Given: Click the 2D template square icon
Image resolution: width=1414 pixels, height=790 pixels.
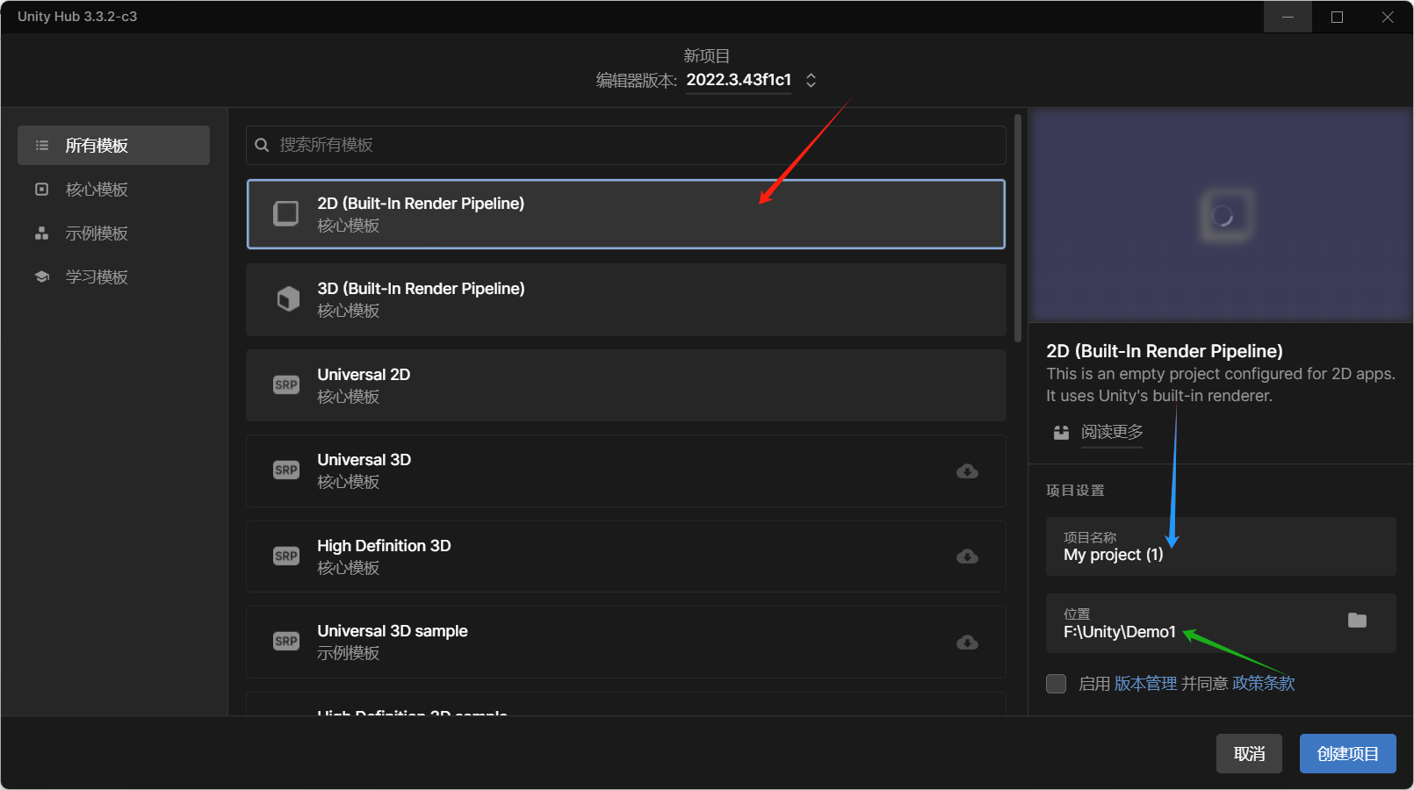Looking at the screenshot, I should pyautogui.click(x=286, y=213).
